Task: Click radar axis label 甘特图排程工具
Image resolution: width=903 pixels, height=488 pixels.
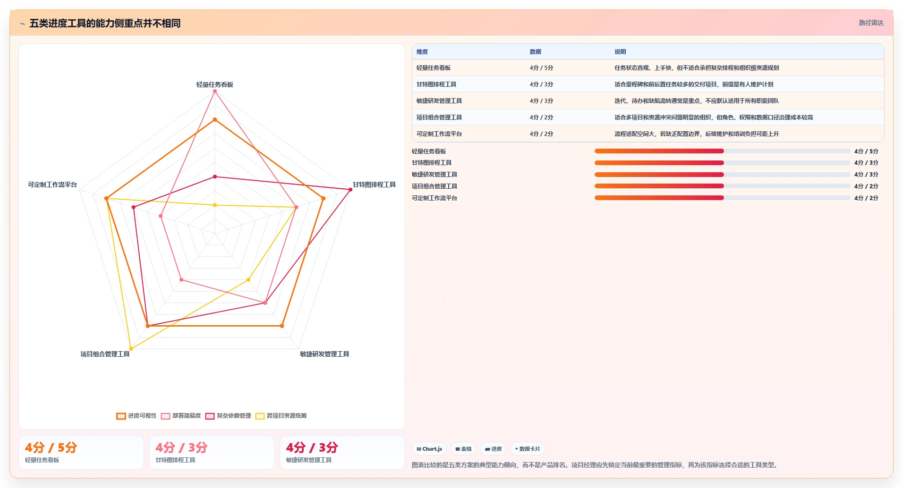Action: point(374,185)
